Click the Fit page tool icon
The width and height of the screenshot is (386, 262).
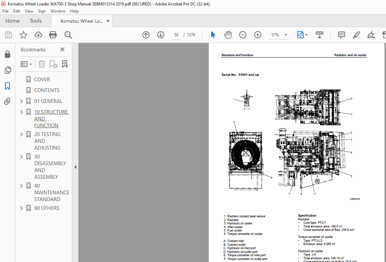tap(300, 35)
